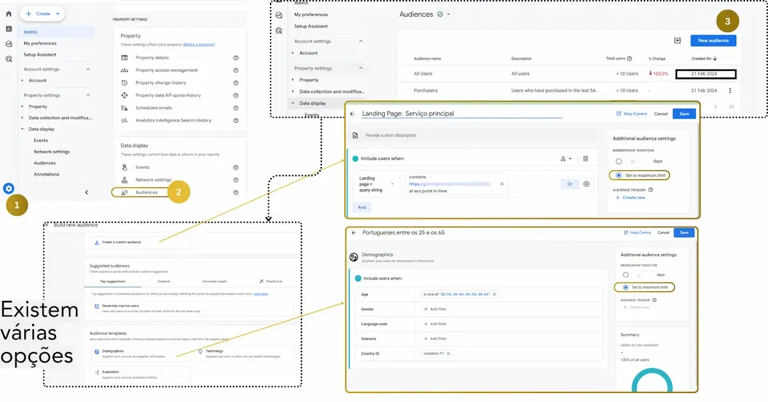Viewport: 768px width, 402px height.
Task: Switch to the Predictive suggestions tab
Action: [x=271, y=281]
